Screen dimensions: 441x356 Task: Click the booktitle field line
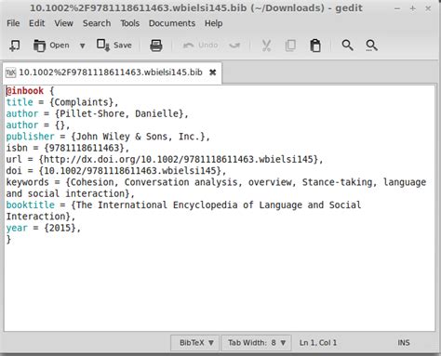(x=183, y=205)
